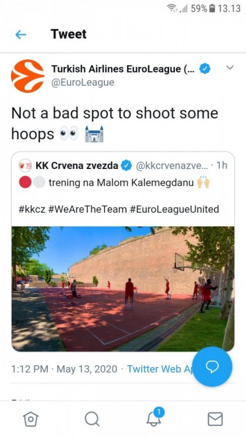Viewport: 246px width, 437px height.
Task: Open the EuroLeague profile avatar
Action: coord(27,76)
